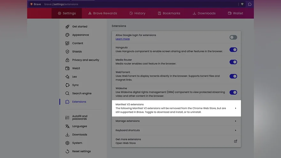
Task: Click the Manifest V2 extensions title text
Action: (x=130, y=104)
